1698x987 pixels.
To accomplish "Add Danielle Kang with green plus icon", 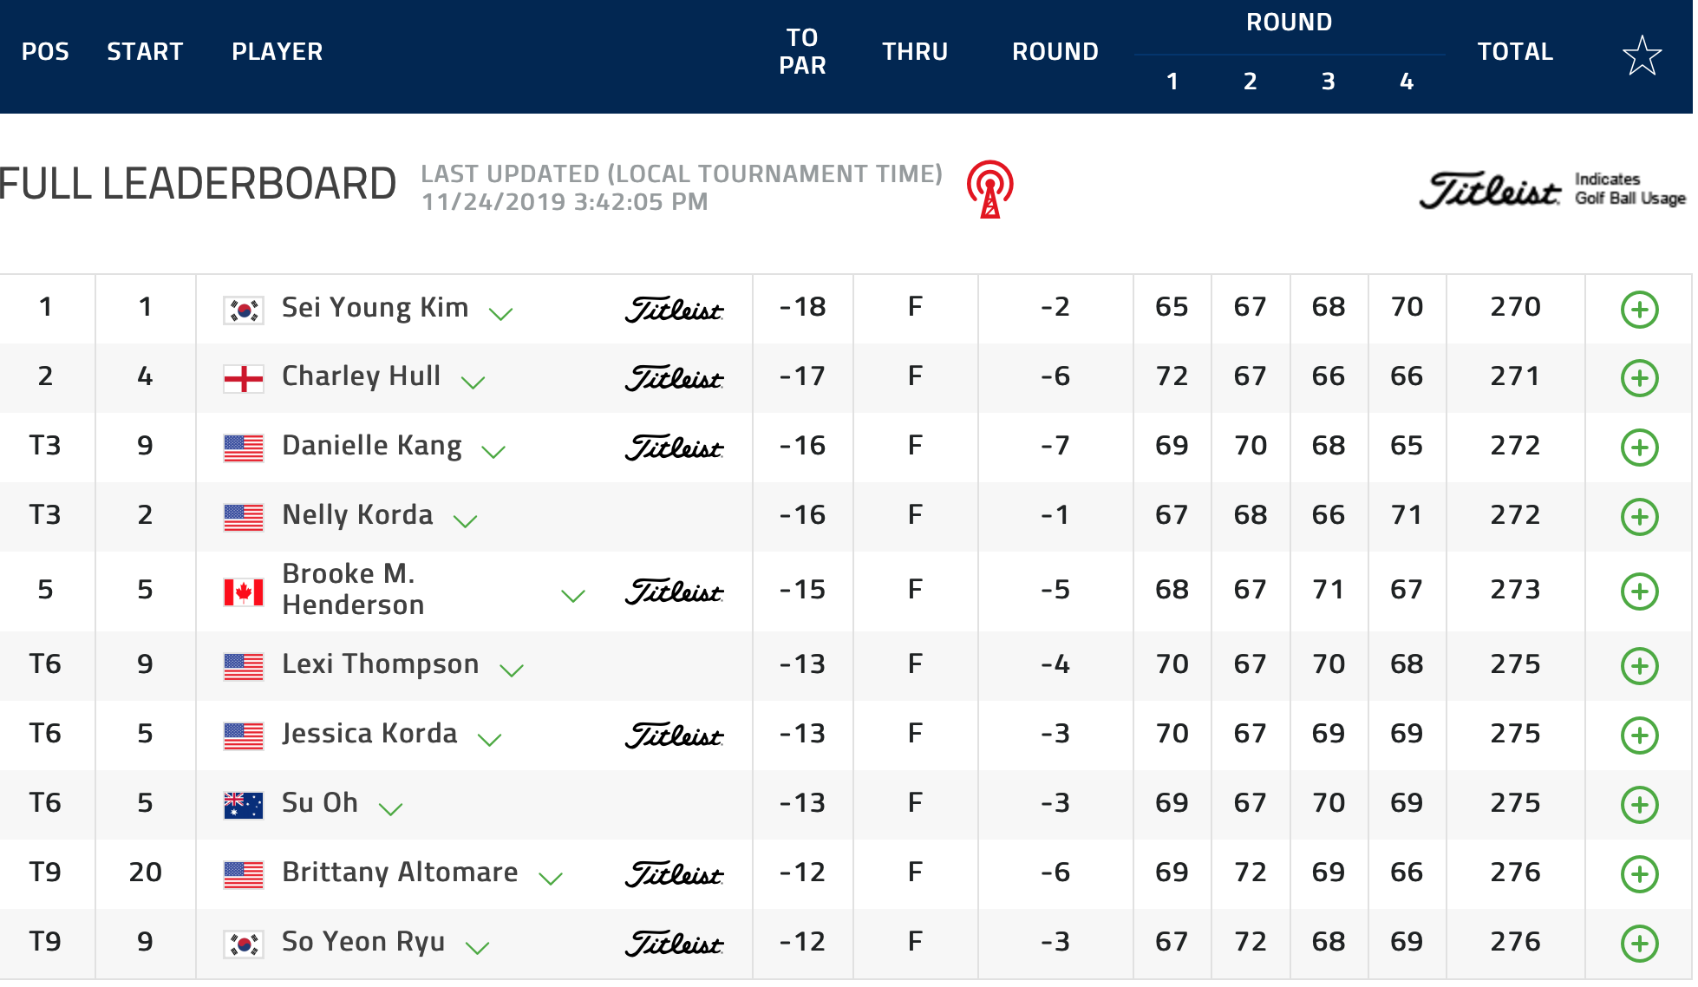I will pos(1639,448).
